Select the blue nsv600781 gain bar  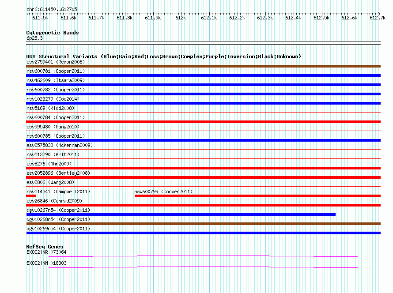(x=203, y=75)
